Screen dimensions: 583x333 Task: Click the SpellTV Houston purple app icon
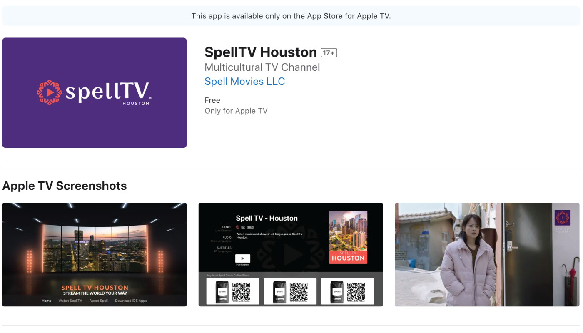point(95,93)
